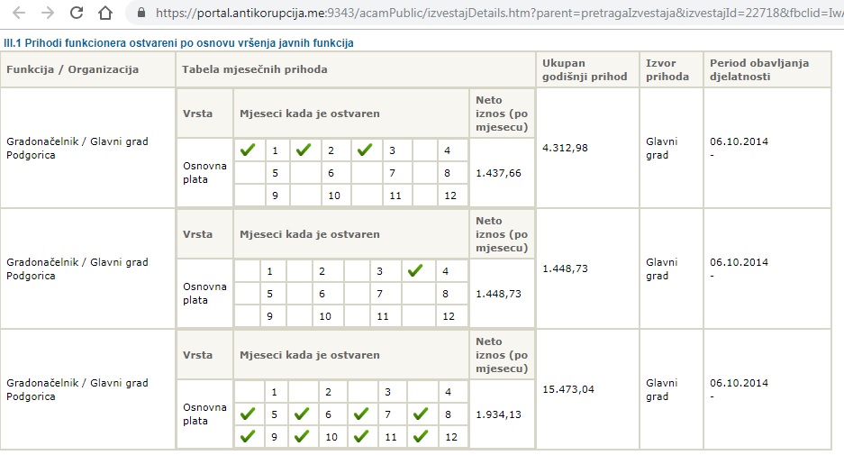Screen dimensions: 844x455
Task: Click the 'Ukupan godišnji prihod' column header
Action: (x=585, y=69)
